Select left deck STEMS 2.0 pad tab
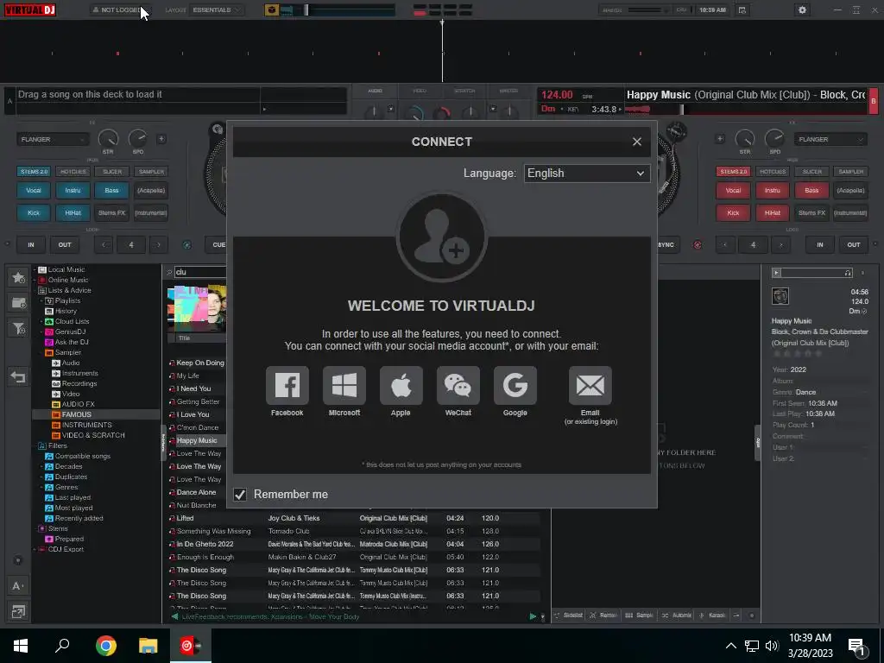Viewport: 884px width, 663px height. [34, 172]
